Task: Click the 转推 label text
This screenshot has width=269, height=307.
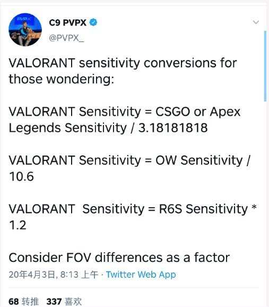Action: point(30,301)
